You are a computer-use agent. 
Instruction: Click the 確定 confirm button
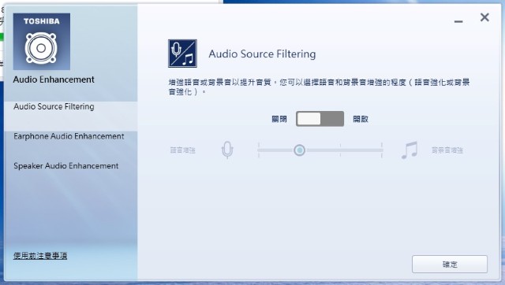[x=450, y=264]
